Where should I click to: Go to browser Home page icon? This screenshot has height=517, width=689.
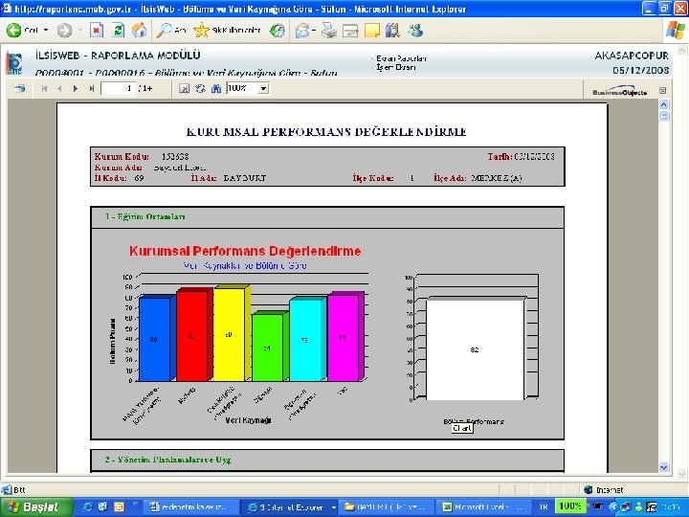140,31
